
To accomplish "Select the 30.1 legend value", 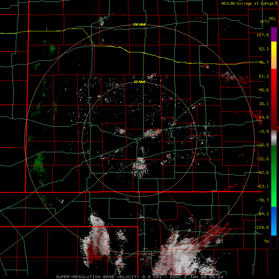I will click(x=264, y=104).
